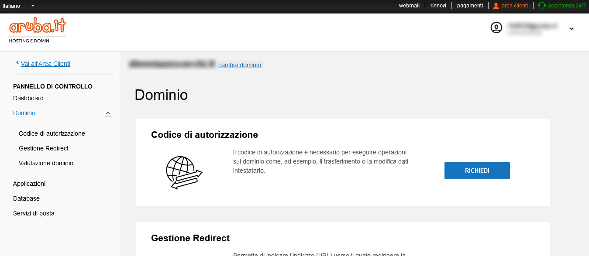Click the aruba.it logo

click(37, 30)
